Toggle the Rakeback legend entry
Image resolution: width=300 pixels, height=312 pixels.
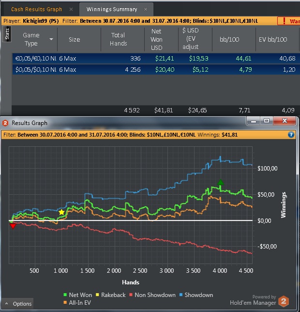(111, 295)
